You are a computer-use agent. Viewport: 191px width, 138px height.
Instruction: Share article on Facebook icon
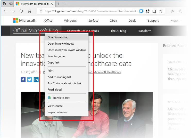tap(23, 80)
